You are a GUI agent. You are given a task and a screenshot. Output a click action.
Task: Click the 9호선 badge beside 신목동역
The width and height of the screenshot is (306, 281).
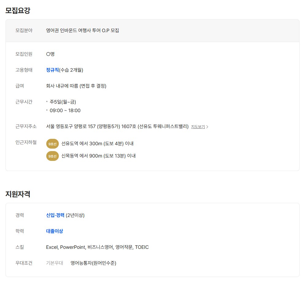coord(52,156)
